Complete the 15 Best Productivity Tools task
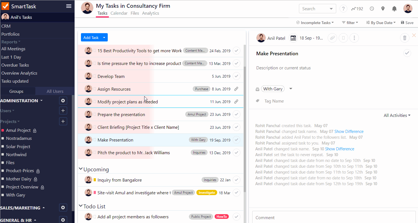 click(236, 51)
